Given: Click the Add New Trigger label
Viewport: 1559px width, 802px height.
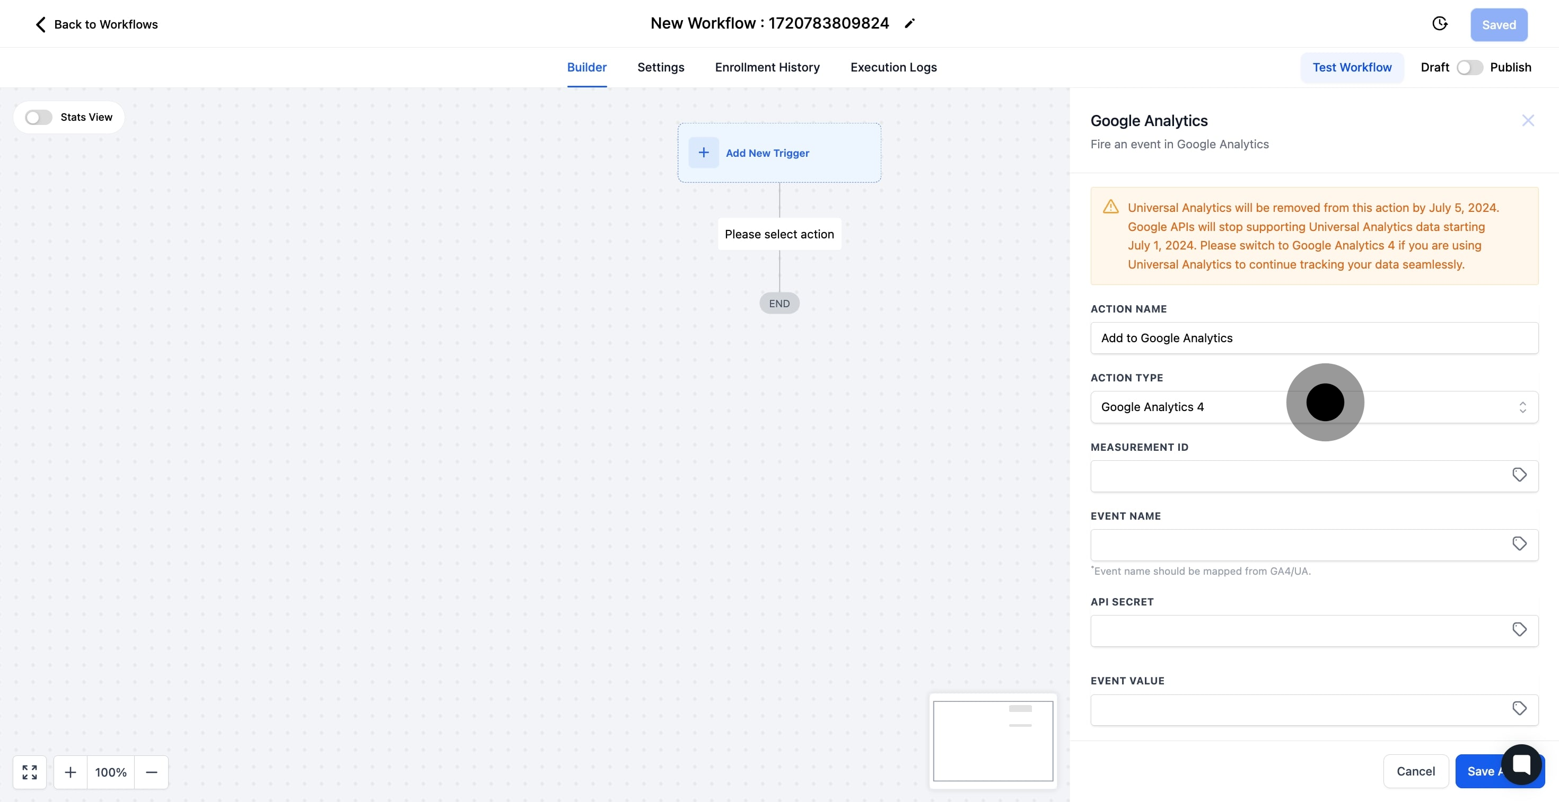Looking at the screenshot, I should (767, 153).
